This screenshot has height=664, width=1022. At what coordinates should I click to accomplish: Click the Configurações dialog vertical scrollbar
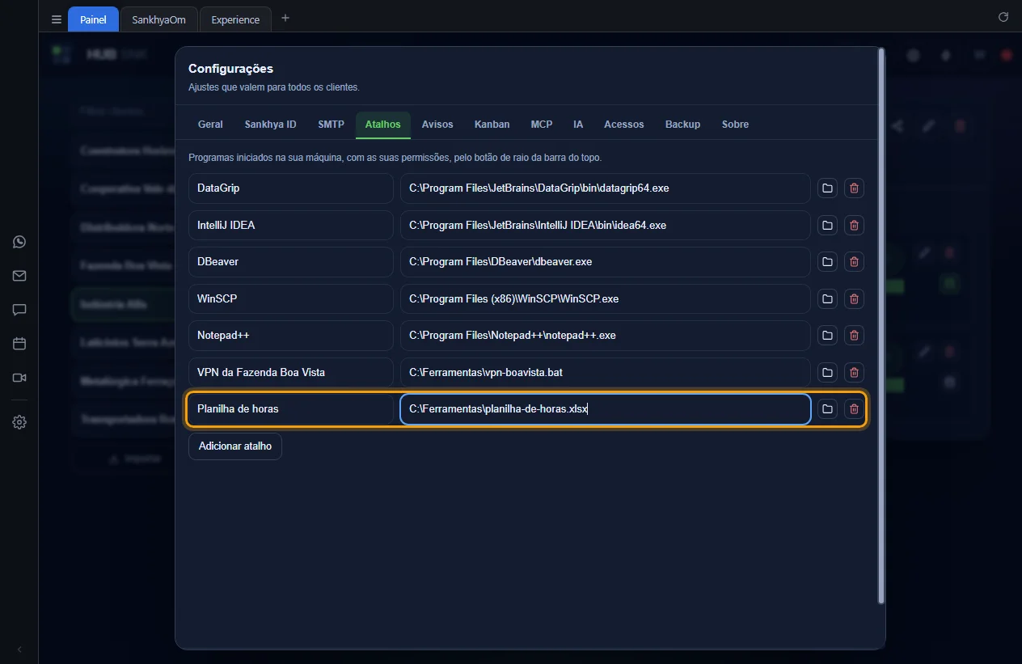coord(881,325)
